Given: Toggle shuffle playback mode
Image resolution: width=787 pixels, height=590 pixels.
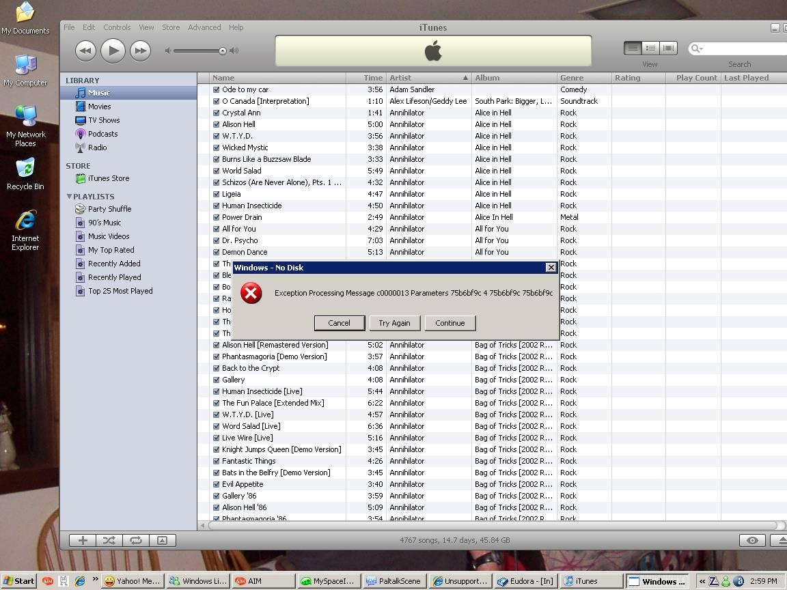Looking at the screenshot, I should pos(109,540).
